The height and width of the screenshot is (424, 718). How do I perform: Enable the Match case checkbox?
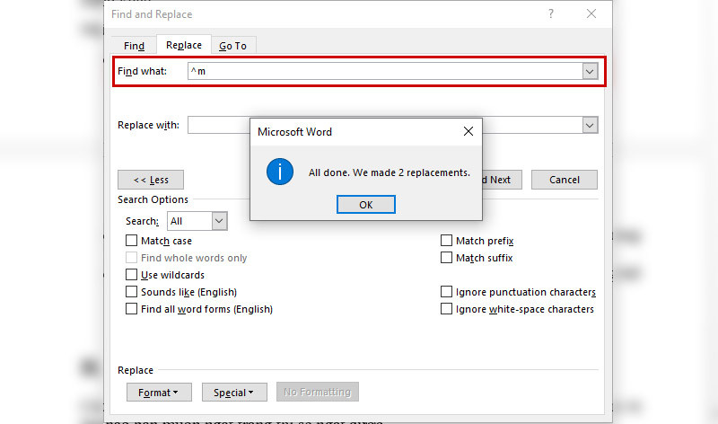pos(131,241)
